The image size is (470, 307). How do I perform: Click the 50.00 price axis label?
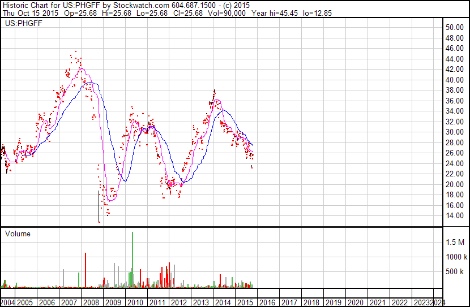[454, 28]
